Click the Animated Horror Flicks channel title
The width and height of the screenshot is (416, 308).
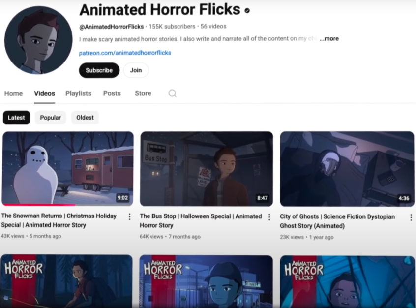(x=160, y=10)
